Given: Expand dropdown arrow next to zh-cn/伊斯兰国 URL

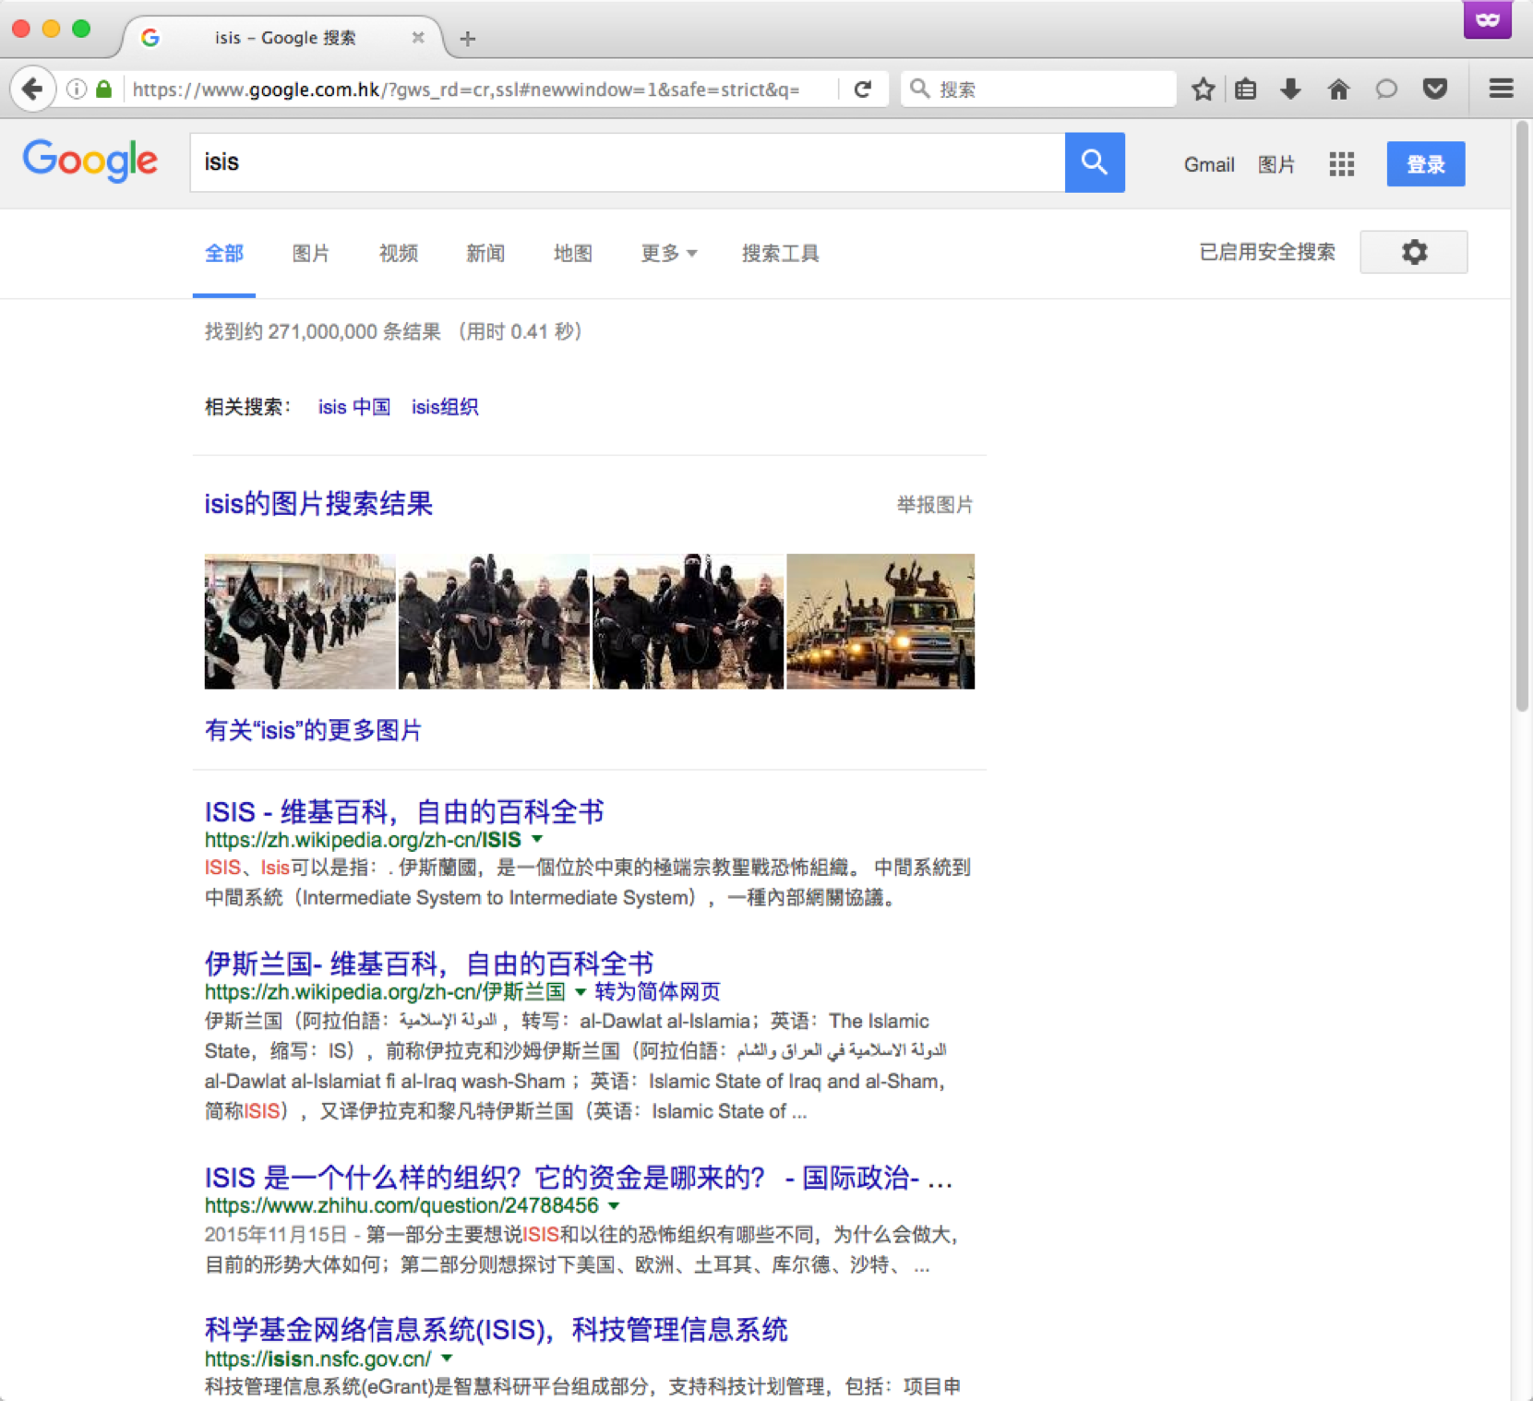Looking at the screenshot, I should click(x=581, y=992).
